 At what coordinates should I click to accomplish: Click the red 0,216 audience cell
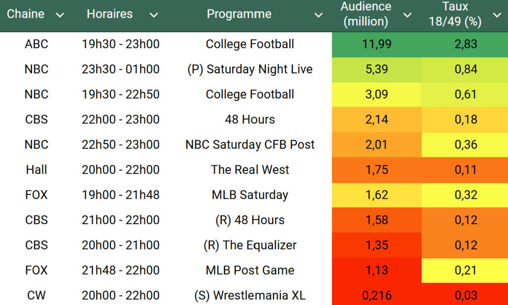click(x=377, y=296)
